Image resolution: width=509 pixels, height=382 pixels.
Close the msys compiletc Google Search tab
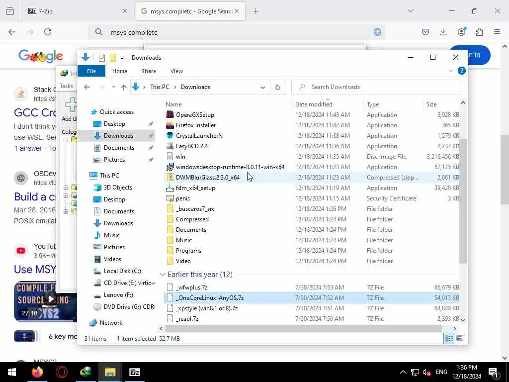[237, 11]
